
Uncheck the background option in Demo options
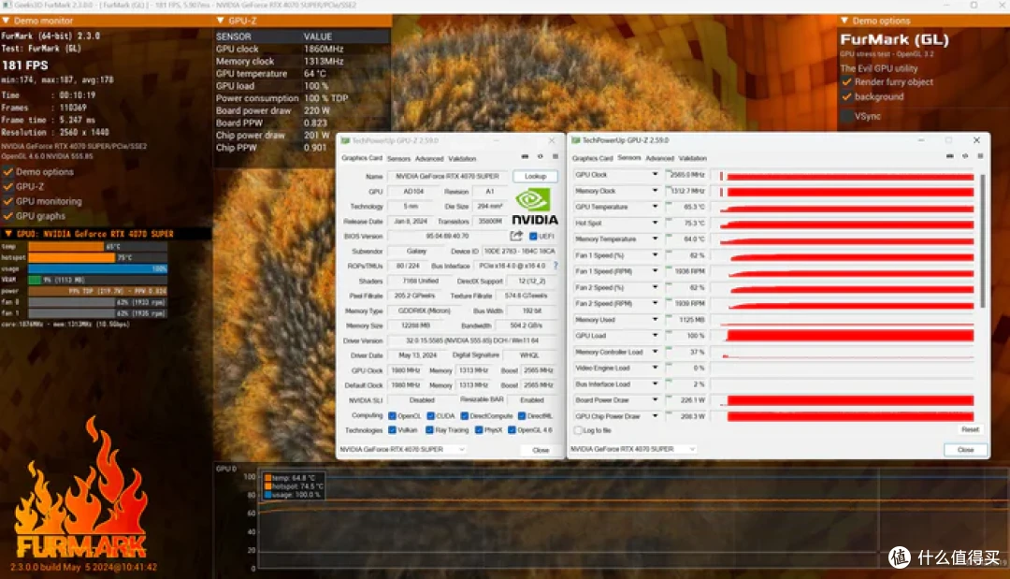click(846, 96)
